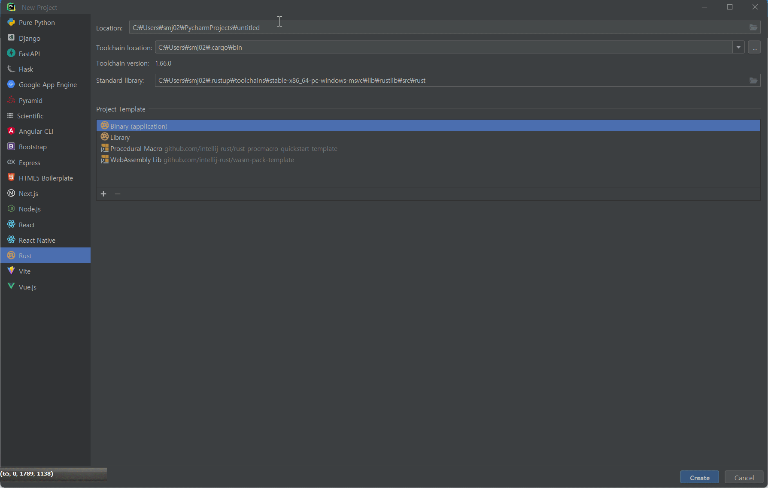
Task: Select the Procedural Macro template
Action: (x=428, y=148)
